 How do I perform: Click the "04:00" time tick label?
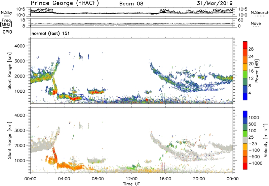click(x=64, y=179)
